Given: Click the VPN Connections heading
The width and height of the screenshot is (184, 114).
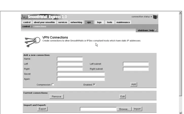Looking at the screenshot, I should click(x=55, y=38).
